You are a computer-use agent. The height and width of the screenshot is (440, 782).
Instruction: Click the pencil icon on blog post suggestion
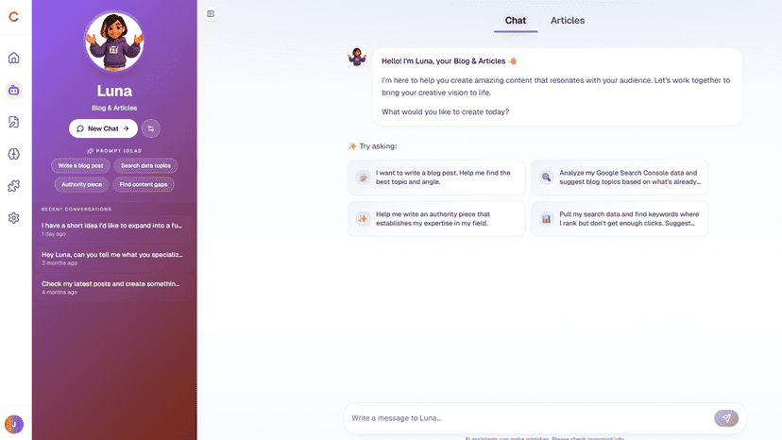point(363,178)
